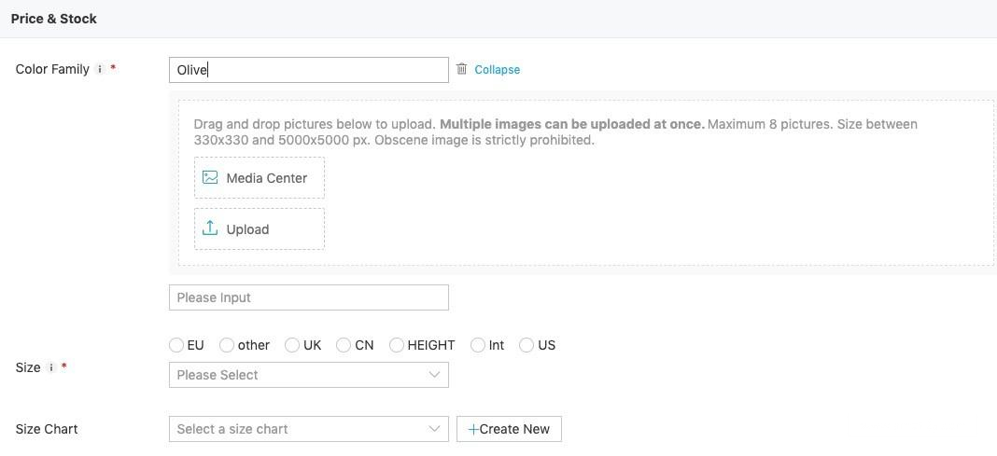Screen dimensions: 997x456
Task: Pick the US size radio button
Action: pyautogui.click(x=527, y=345)
